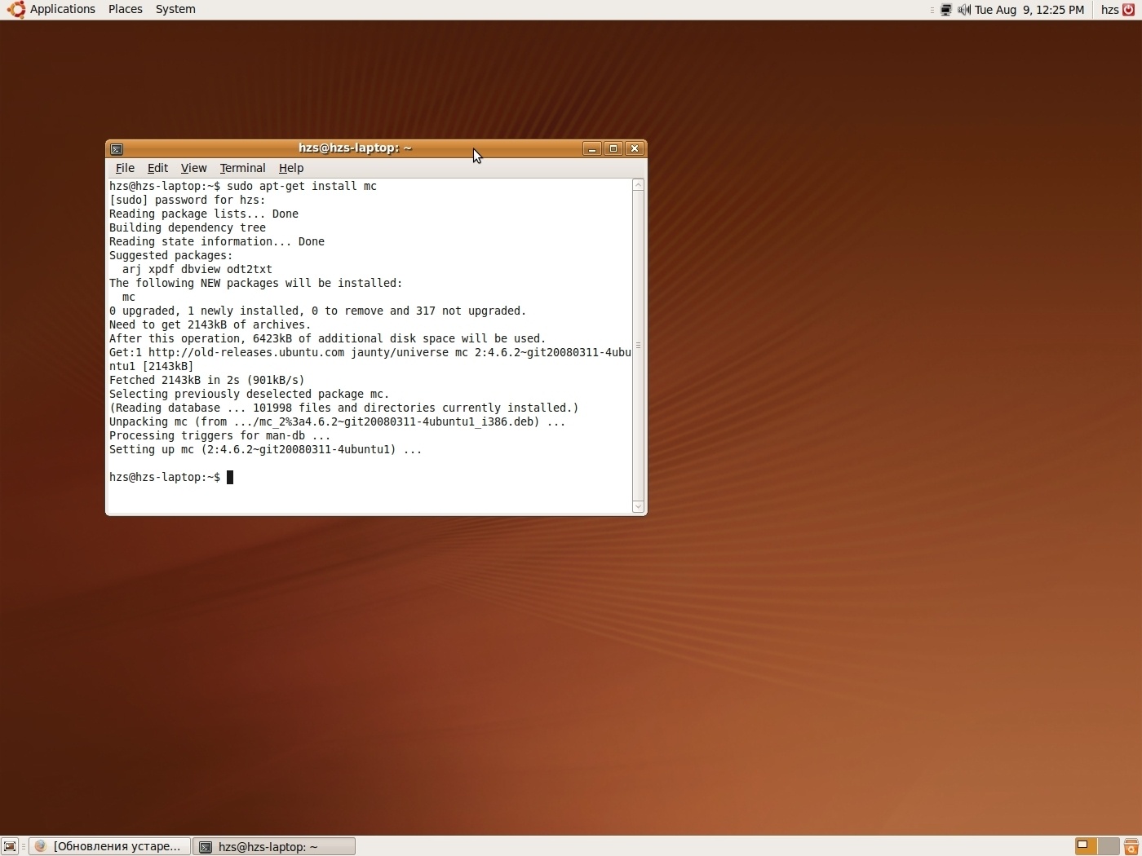Click 'arj xpdf dbview odt2txt' text
Viewport: 1142px width, 856px height.
(x=197, y=269)
